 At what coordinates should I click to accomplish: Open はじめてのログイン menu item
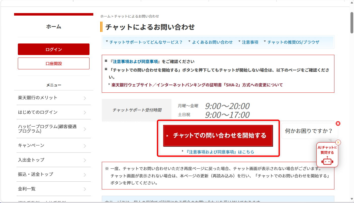tap(54, 112)
